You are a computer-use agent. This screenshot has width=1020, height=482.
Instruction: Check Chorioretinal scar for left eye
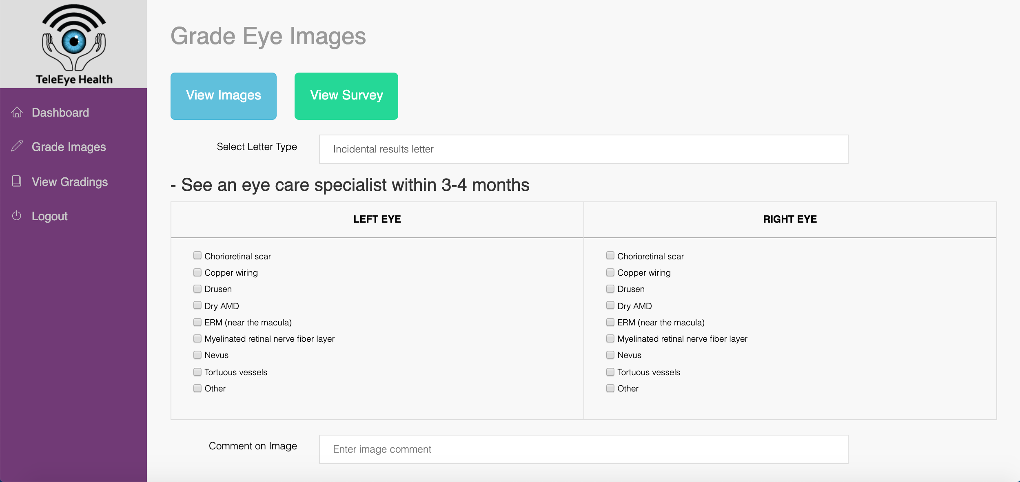tap(197, 256)
